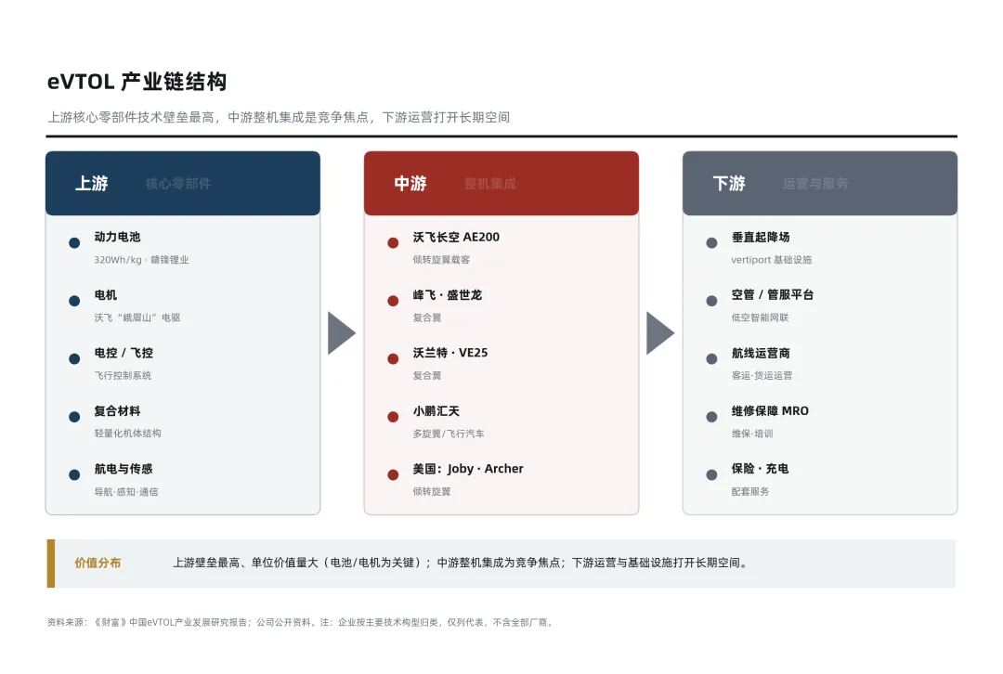Click the '客运·货运运营' description
Viewport: 1003px width, 674px height.
tap(762, 375)
